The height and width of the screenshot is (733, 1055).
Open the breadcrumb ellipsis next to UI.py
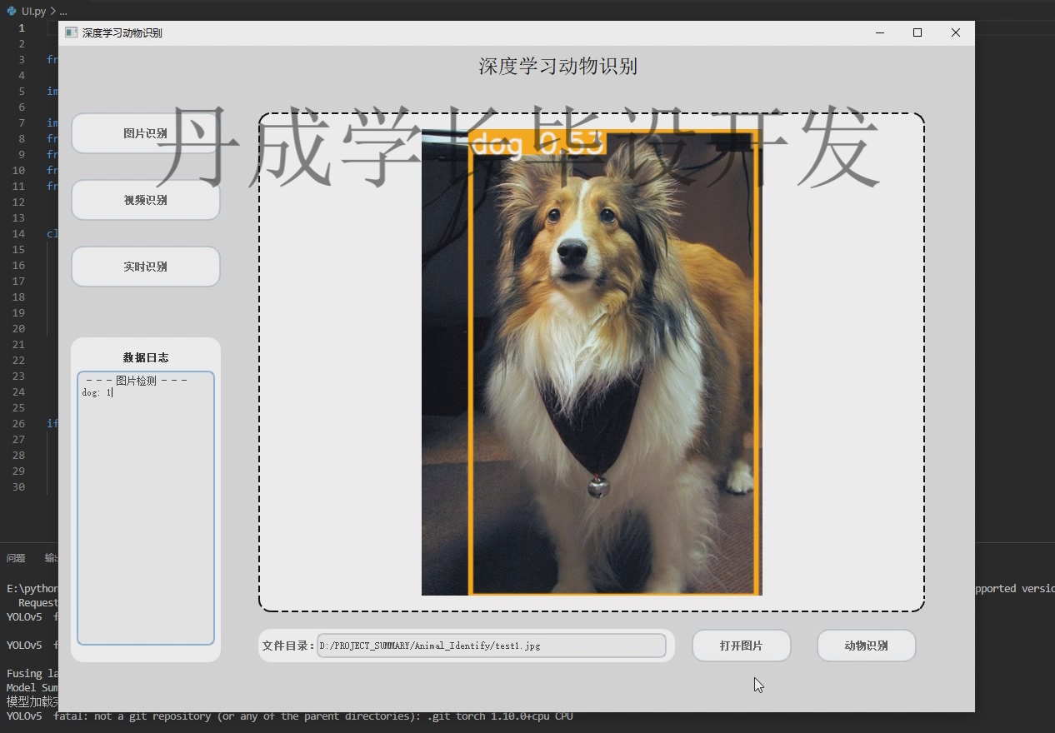tap(62, 11)
